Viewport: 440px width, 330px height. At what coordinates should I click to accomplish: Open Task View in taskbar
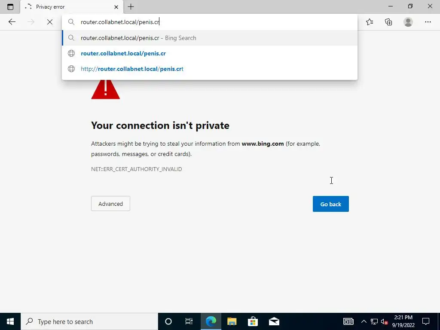189,321
